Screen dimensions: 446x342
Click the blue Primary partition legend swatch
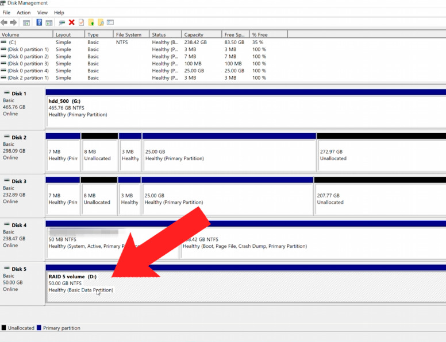pos(39,328)
